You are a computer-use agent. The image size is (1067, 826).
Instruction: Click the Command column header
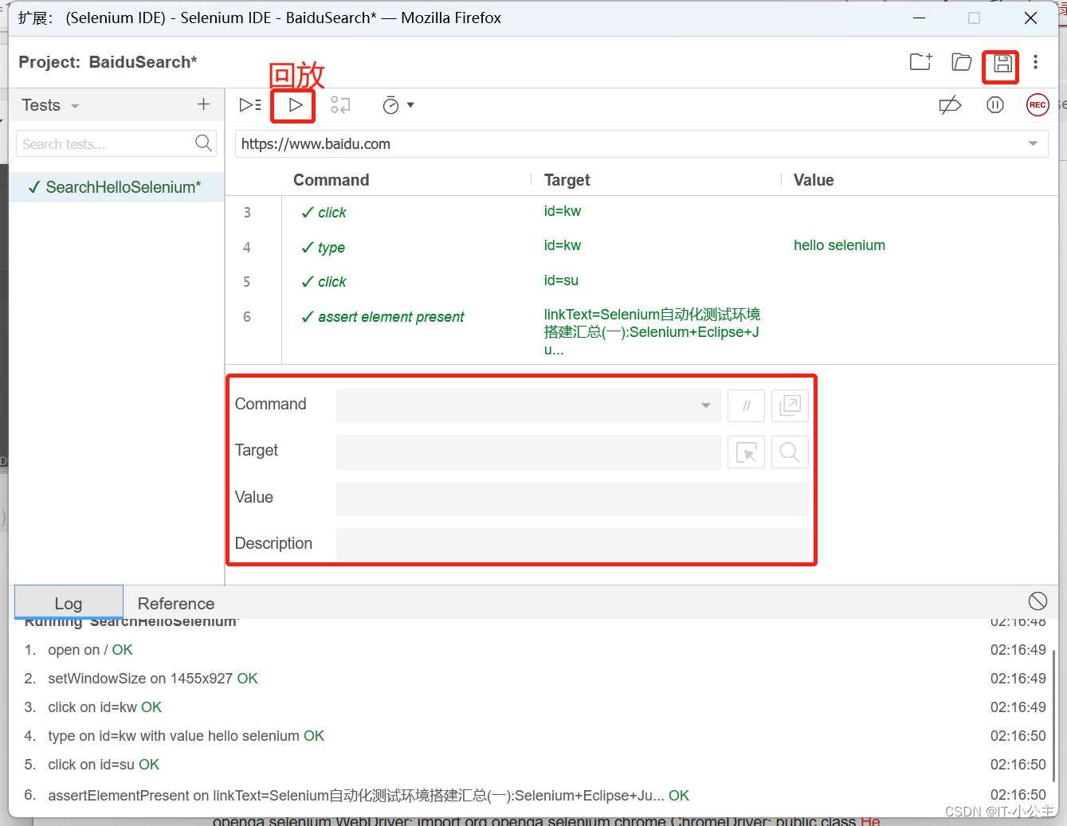pos(331,180)
